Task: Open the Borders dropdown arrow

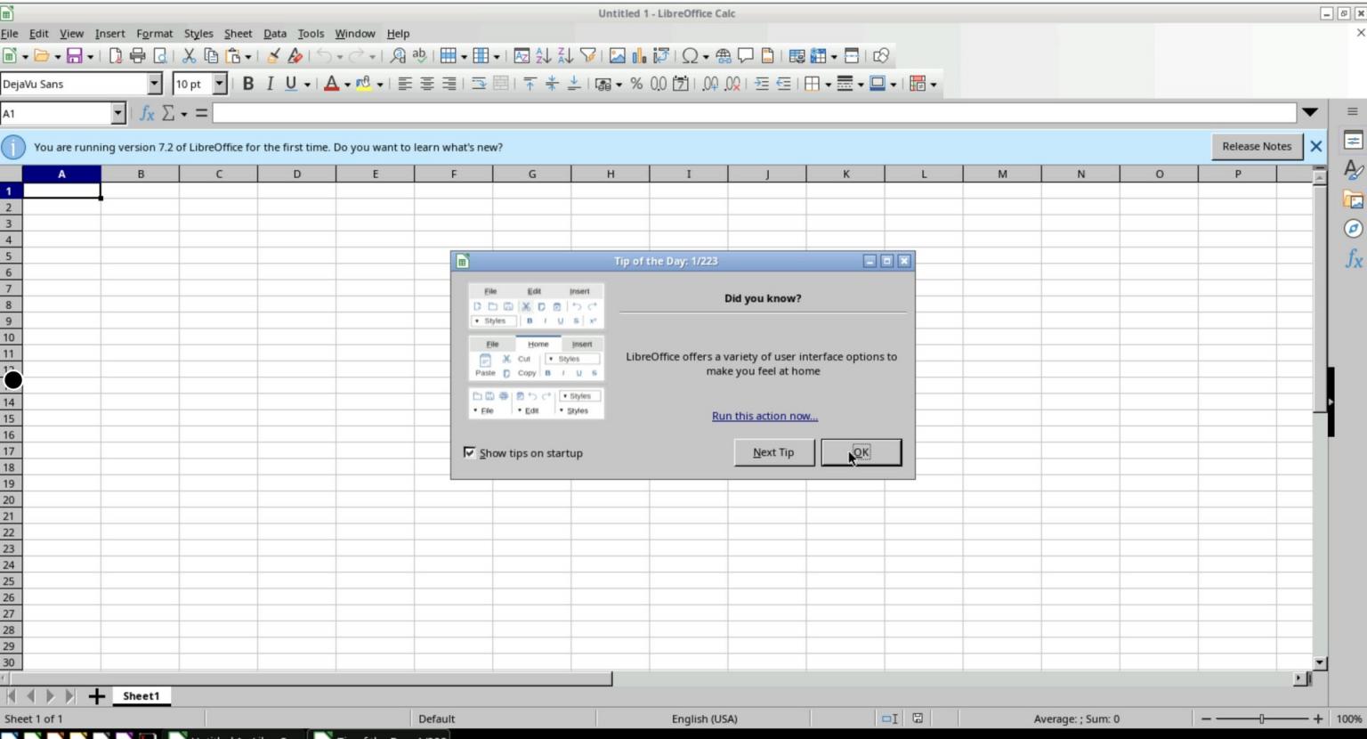Action: point(828,85)
